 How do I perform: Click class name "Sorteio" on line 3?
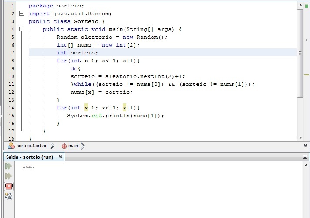point(86,21)
